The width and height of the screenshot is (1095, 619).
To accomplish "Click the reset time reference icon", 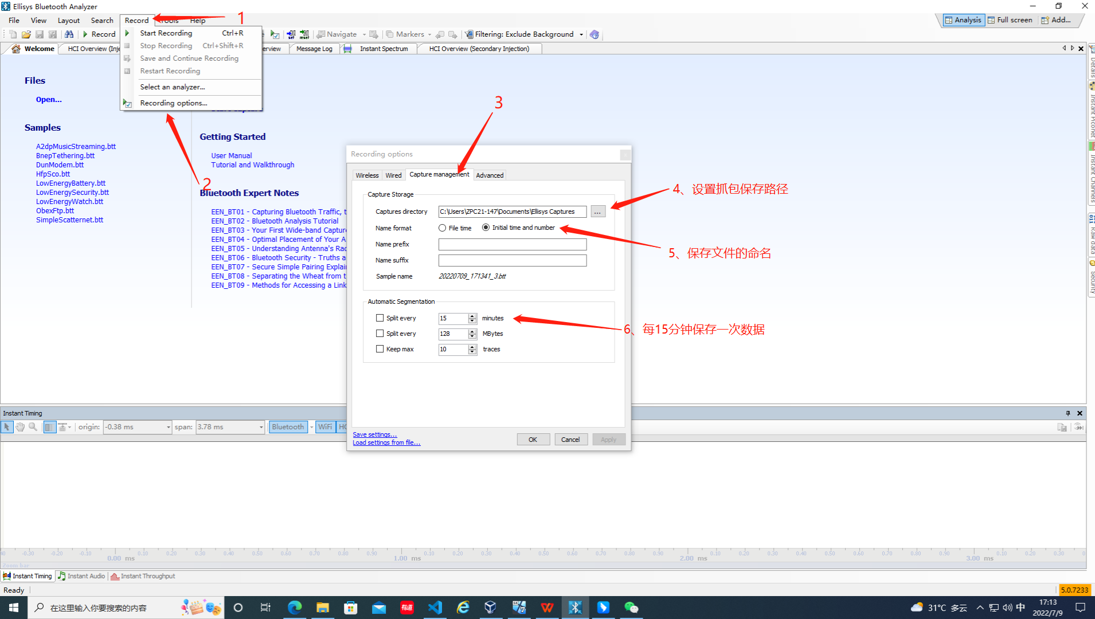I will [304, 34].
